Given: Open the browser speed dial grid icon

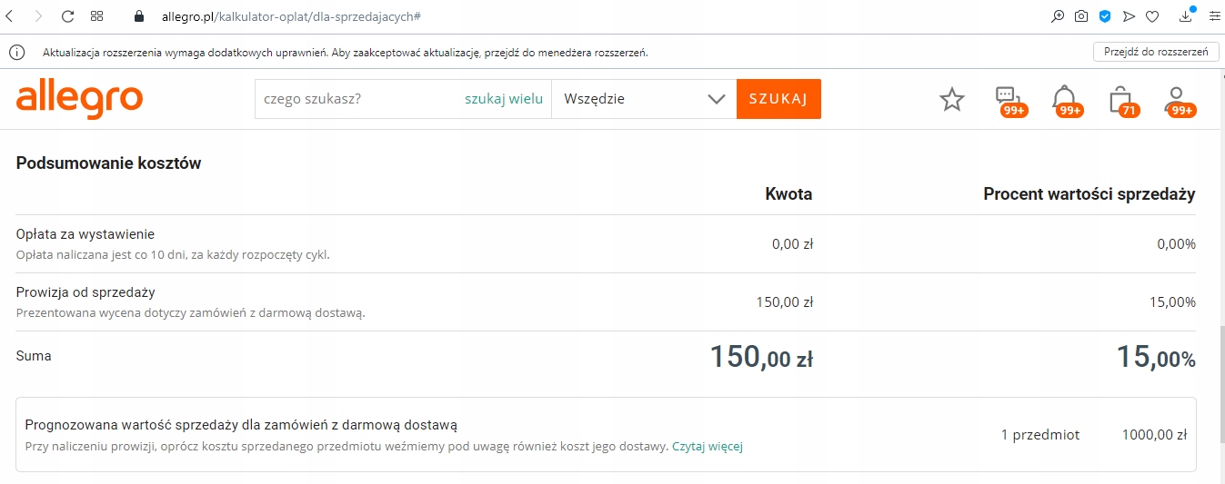Looking at the screenshot, I should pyautogui.click(x=97, y=16).
